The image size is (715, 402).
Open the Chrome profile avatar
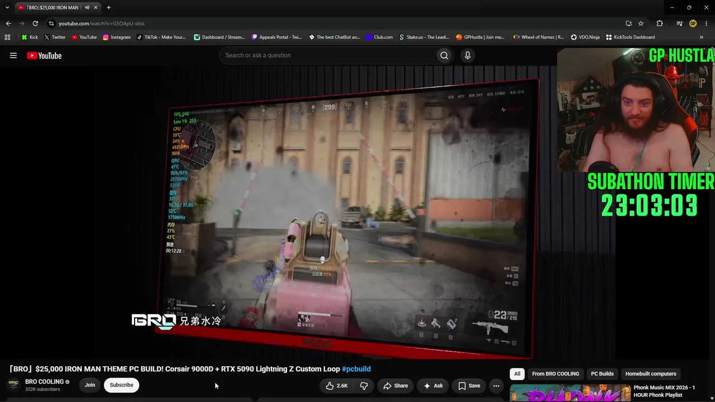point(693,23)
